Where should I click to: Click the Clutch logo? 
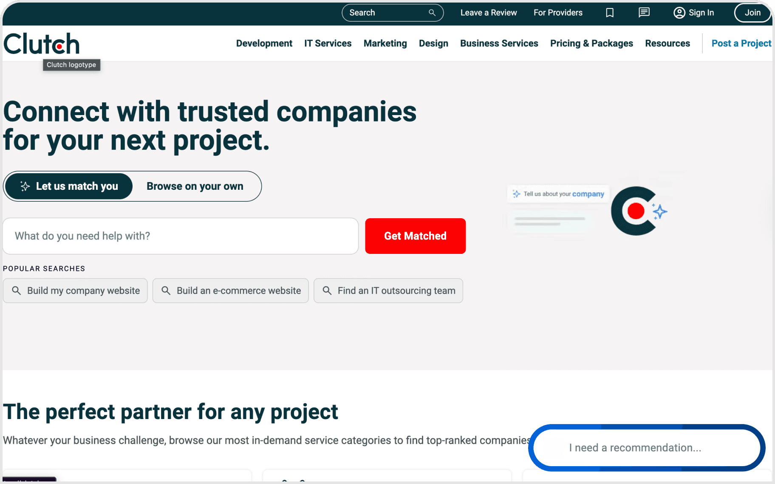(x=42, y=44)
